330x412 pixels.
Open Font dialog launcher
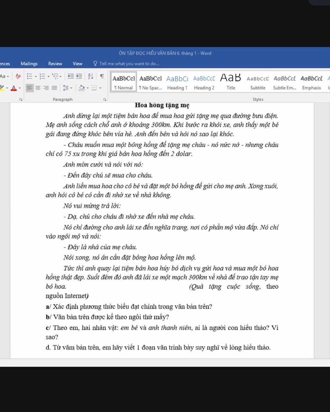pyautogui.click(x=21, y=99)
